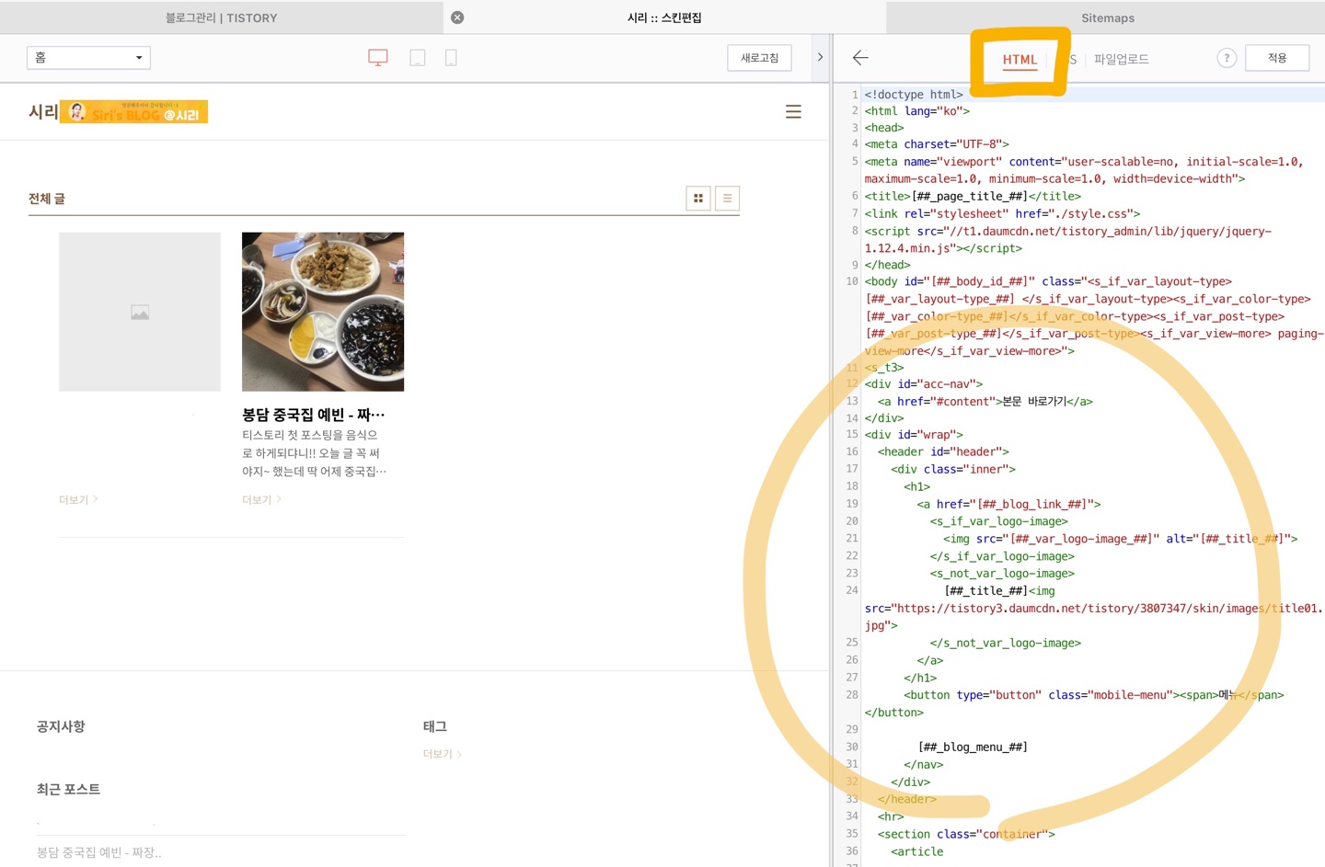Screen dimensions: 1325x867
Task: Click the button class="mobile-menu" code line
Action: [x=1093, y=695]
